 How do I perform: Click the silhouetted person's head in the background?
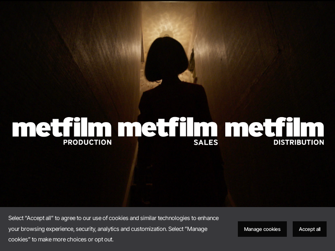click(x=166, y=59)
